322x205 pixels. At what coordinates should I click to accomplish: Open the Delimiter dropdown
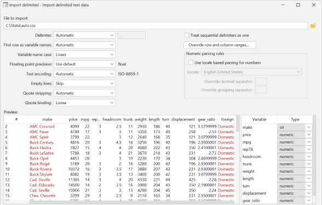point(84,35)
